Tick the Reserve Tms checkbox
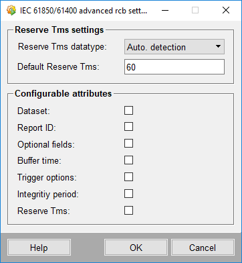Viewport: 242px width, 263px height. 128,211
